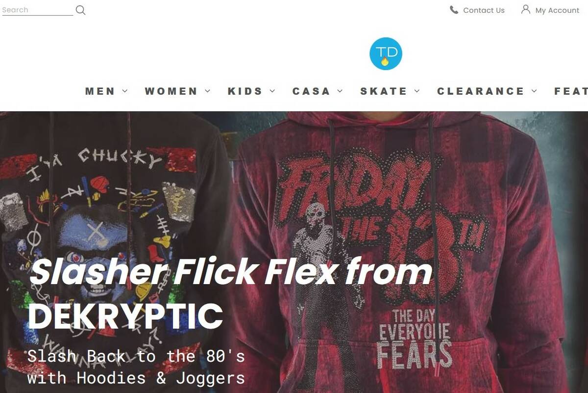This screenshot has height=393, width=588.
Task: Click the Slasher Flick Flex from DEKRYPTIC headline
Action: point(230,293)
